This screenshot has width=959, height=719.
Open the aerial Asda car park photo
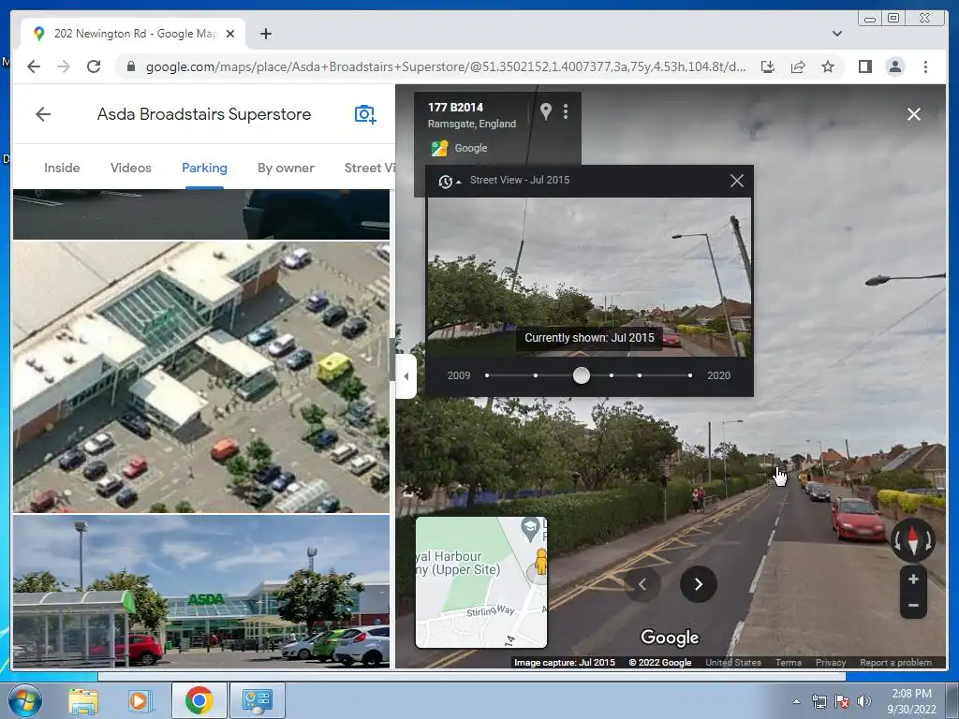(201, 376)
